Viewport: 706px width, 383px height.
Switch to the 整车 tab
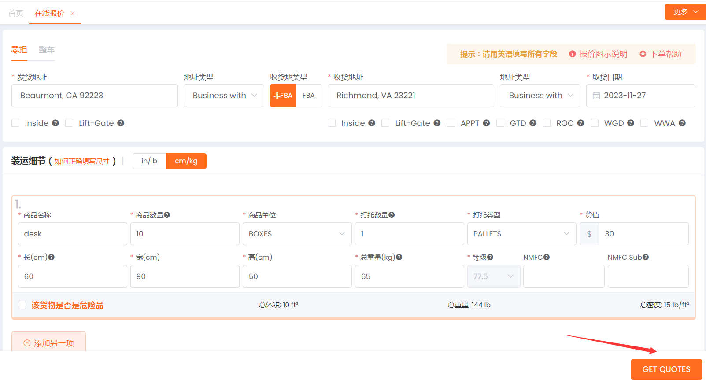pyautogui.click(x=46, y=50)
